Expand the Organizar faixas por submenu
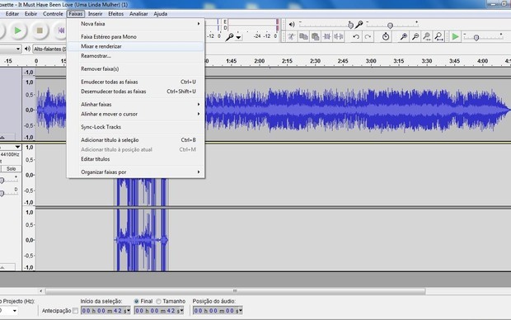The image size is (511, 320). click(x=135, y=172)
